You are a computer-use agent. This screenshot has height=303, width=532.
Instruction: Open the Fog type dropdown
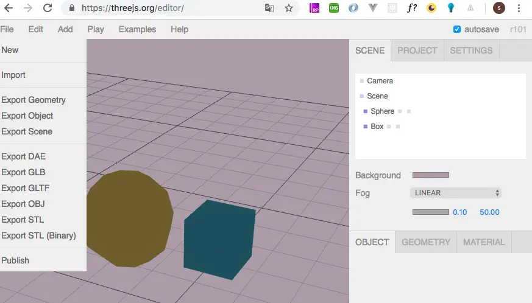click(x=456, y=193)
